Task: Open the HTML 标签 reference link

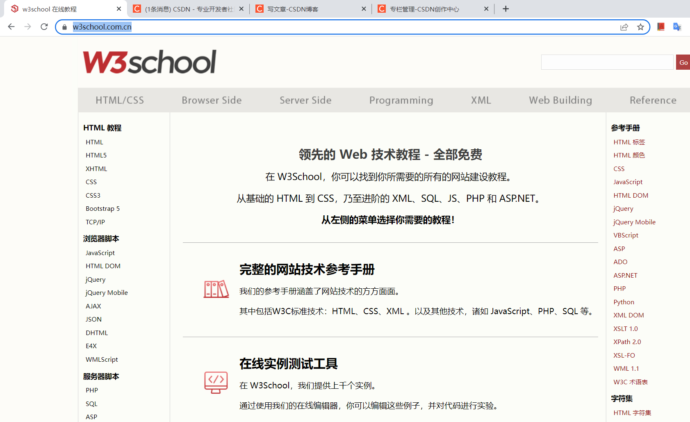Action: coord(629,142)
